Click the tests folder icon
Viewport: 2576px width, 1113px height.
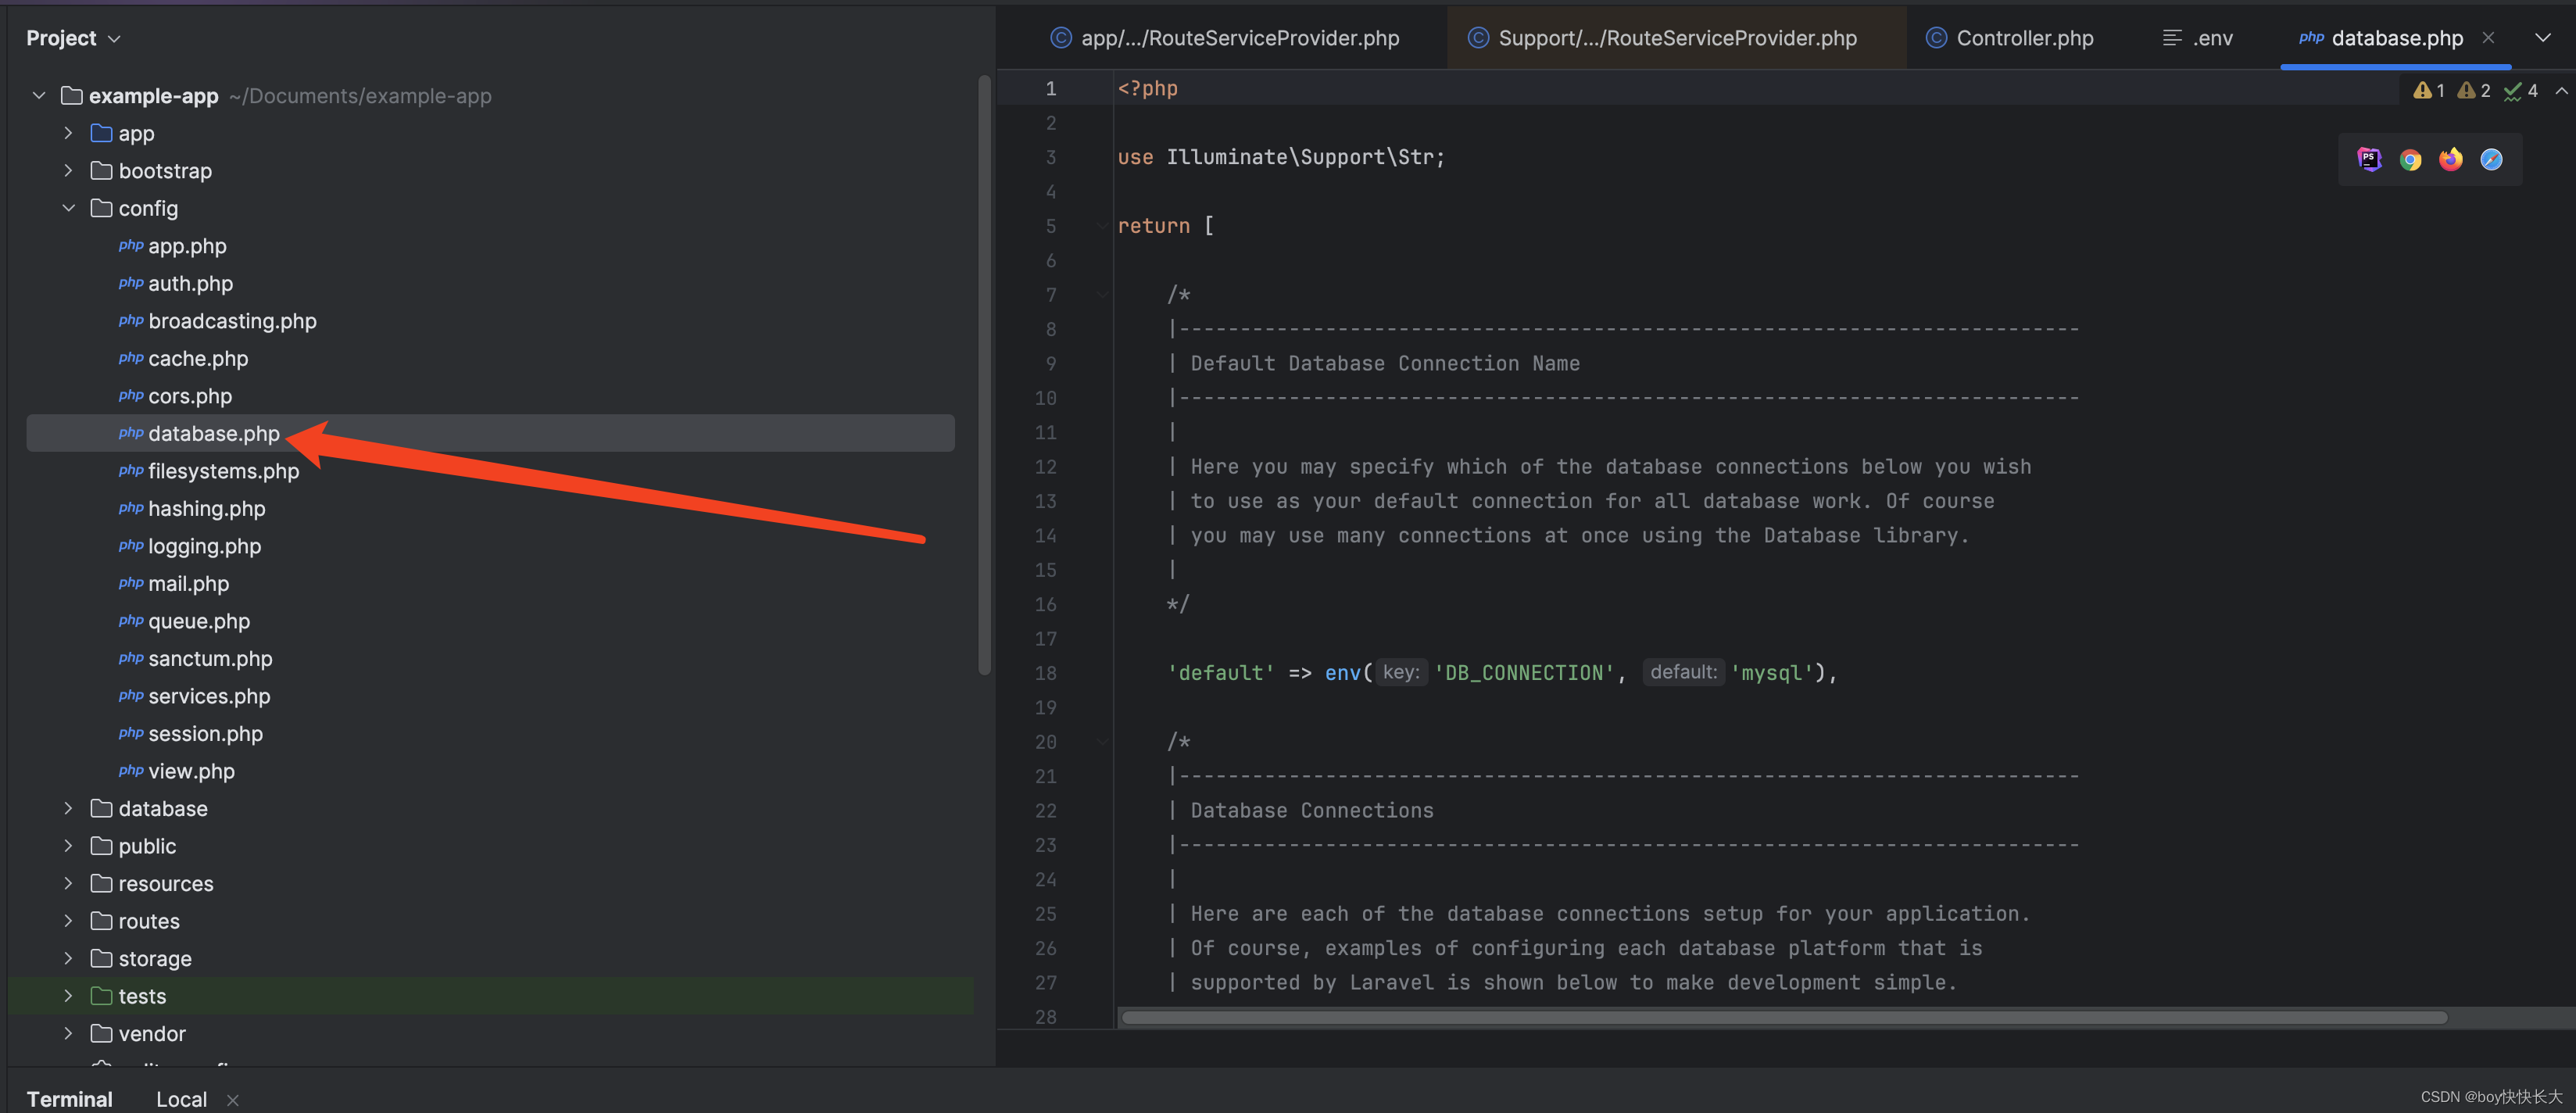point(101,996)
